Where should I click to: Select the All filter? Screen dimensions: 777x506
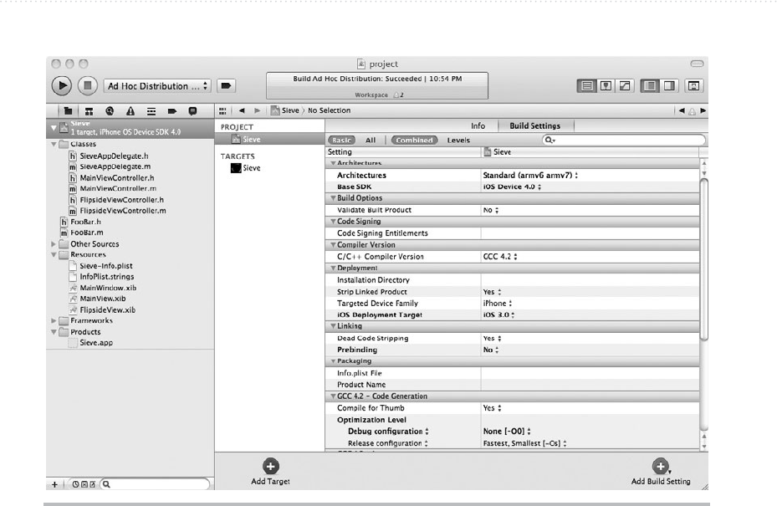[x=371, y=141]
